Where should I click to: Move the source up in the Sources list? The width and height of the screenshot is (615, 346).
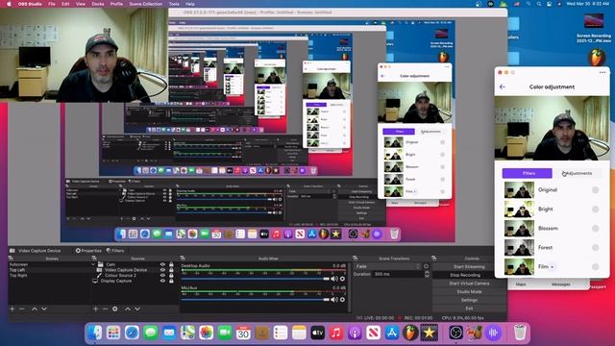point(128,309)
